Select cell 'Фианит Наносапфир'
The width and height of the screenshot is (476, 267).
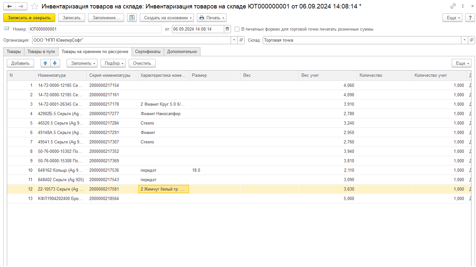coord(163,113)
